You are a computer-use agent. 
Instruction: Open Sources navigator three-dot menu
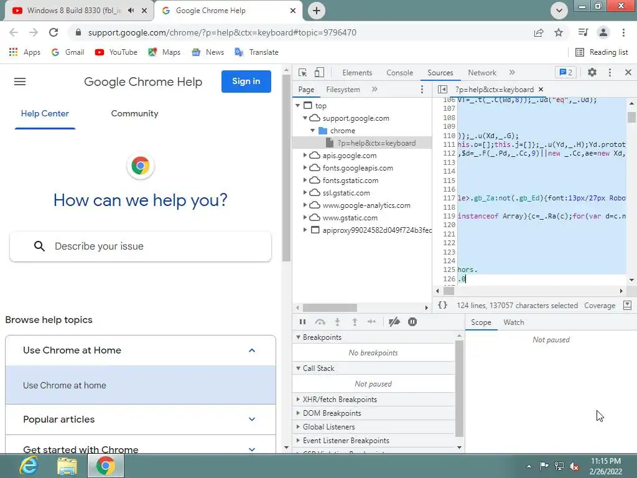[422, 89]
